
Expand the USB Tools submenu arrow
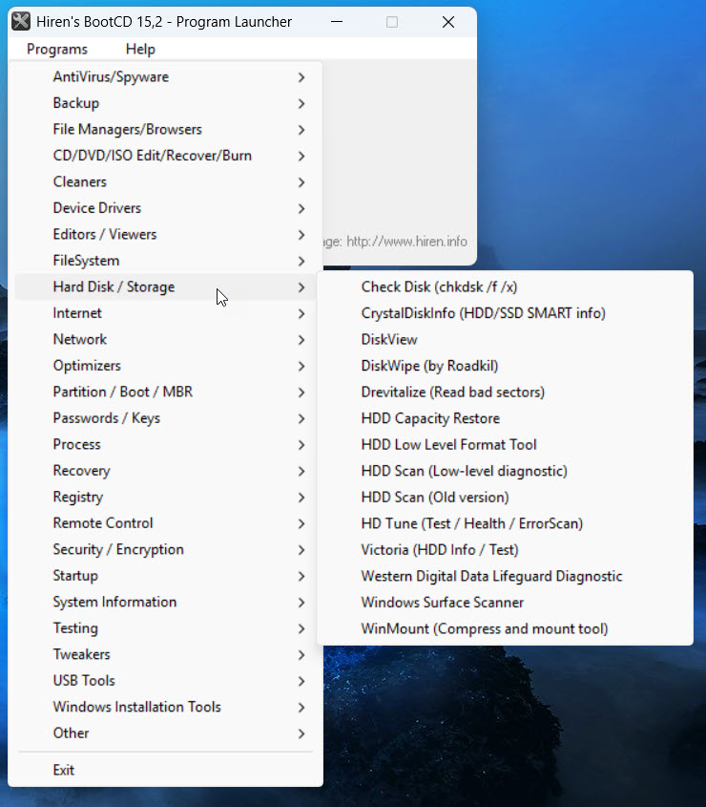coord(301,681)
